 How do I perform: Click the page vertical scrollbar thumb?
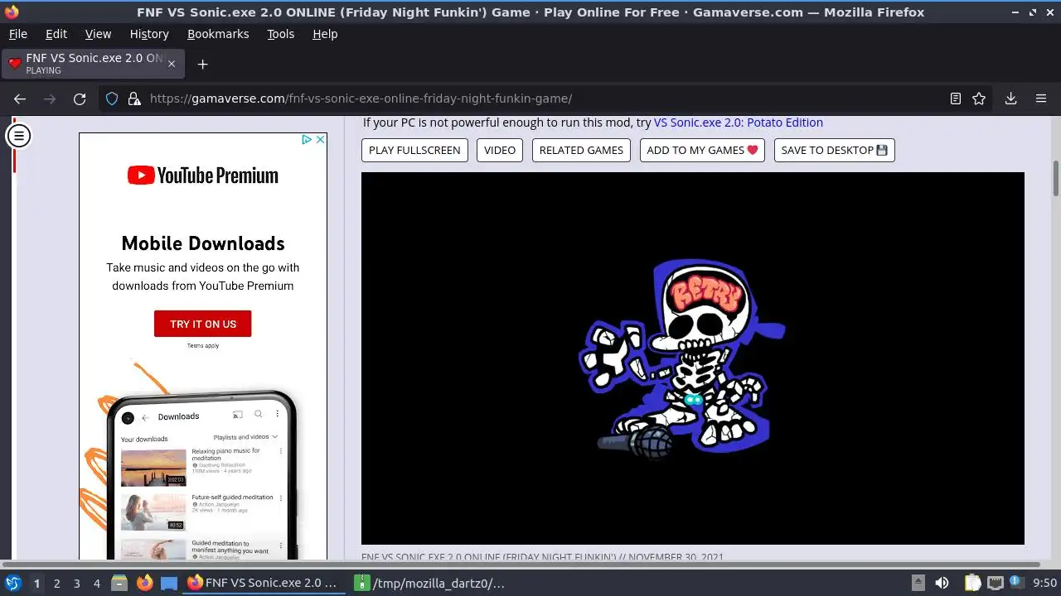tap(1056, 178)
